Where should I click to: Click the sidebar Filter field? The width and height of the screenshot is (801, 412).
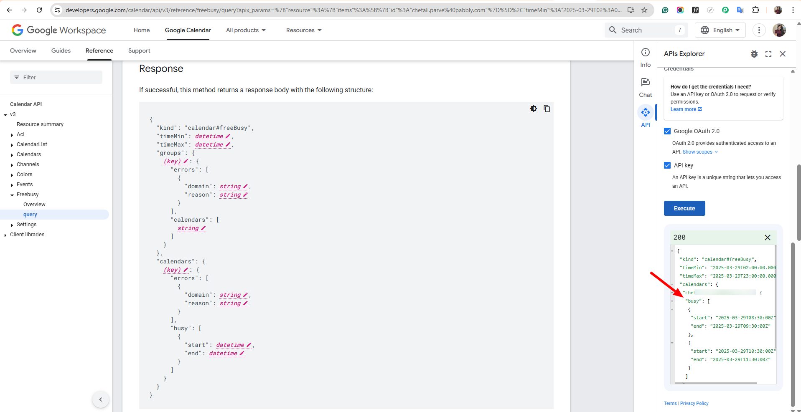pyautogui.click(x=56, y=77)
